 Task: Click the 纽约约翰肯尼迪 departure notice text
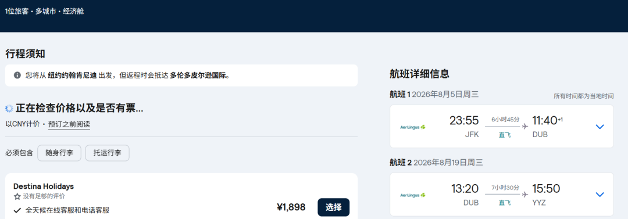pos(72,76)
